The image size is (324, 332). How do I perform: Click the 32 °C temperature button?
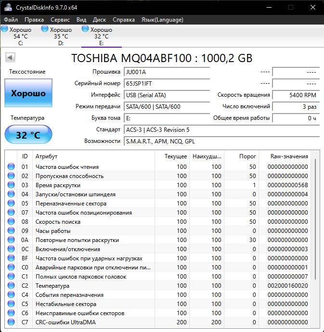tap(28, 135)
